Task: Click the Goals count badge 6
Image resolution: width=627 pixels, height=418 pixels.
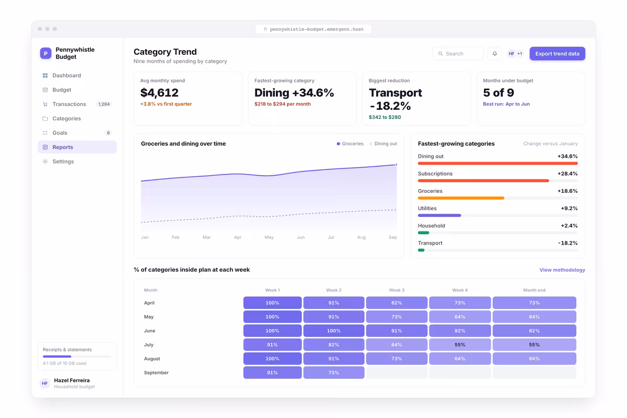Action: [108, 133]
